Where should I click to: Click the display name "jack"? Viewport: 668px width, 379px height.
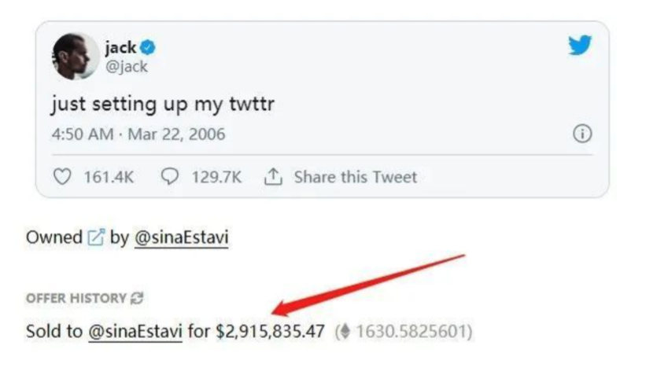[121, 46]
